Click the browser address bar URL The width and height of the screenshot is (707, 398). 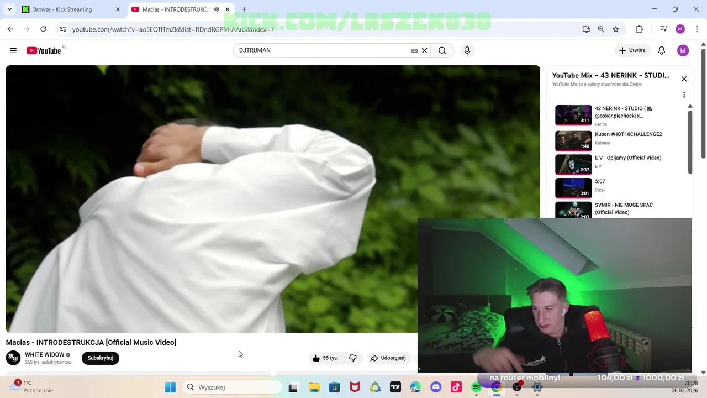[x=173, y=29]
